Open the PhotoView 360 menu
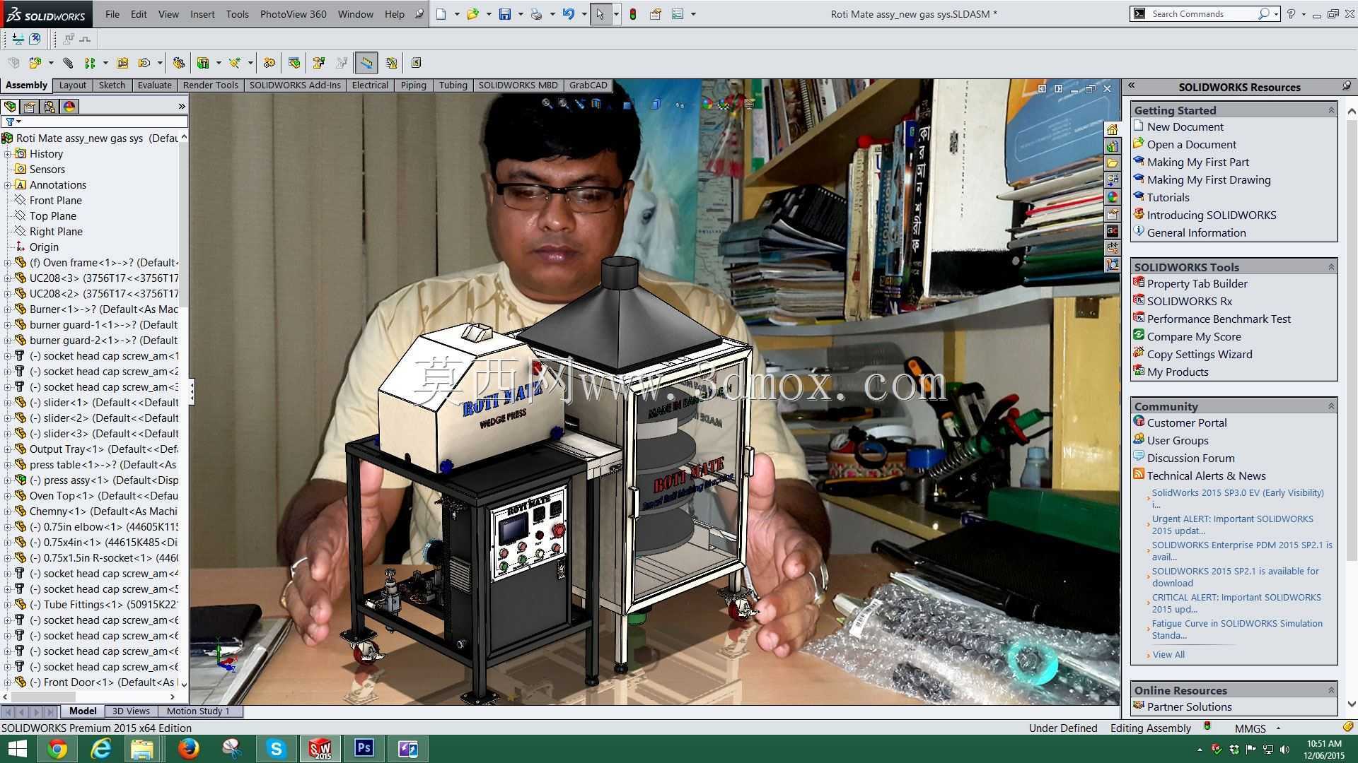Viewport: 1358px width, 763px height. (x=293, y=14)
